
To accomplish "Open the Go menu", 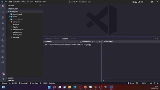I will tap(28, 2).
